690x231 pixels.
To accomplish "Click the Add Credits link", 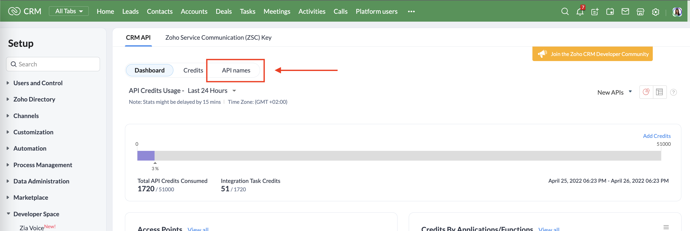I will click(657, 136).
